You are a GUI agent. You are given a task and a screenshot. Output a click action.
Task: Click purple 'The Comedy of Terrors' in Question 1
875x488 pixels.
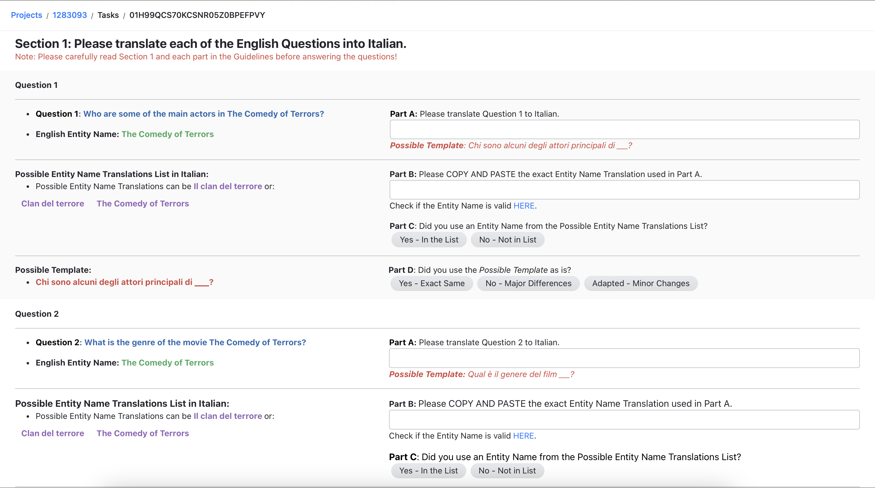pyautogui.click(x=143, y=204)
